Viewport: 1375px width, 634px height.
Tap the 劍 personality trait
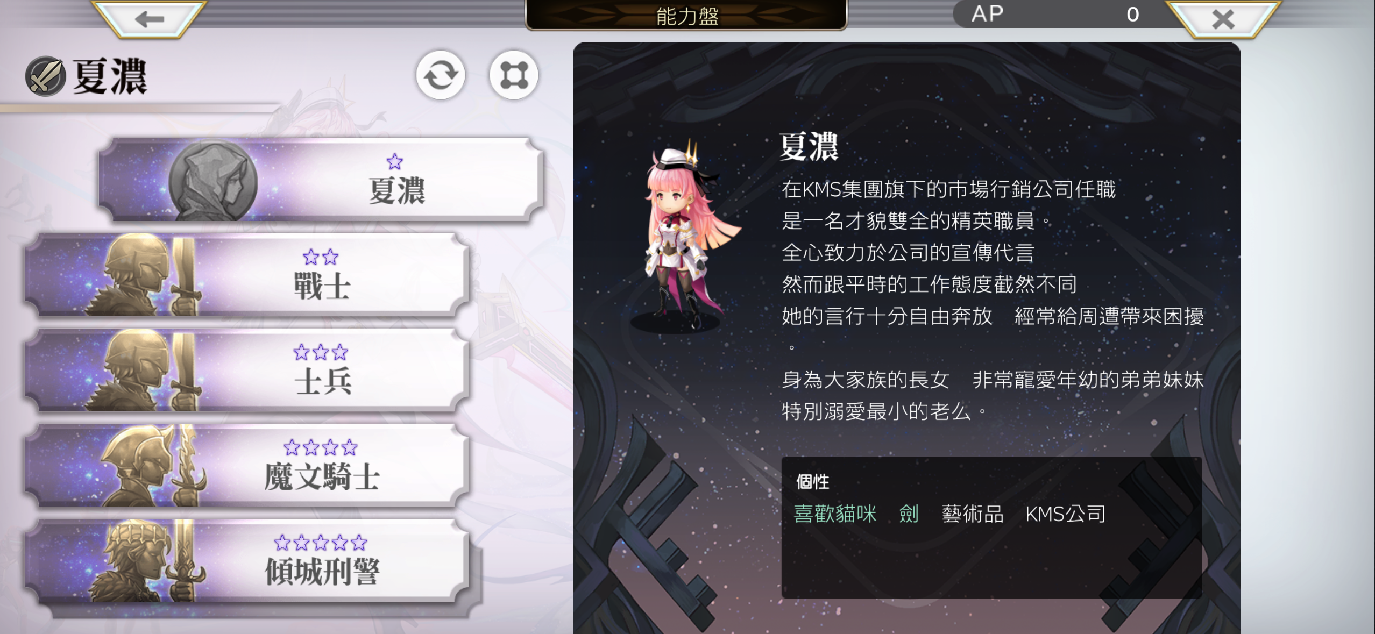pyautogui.click(x=909, y=514)
